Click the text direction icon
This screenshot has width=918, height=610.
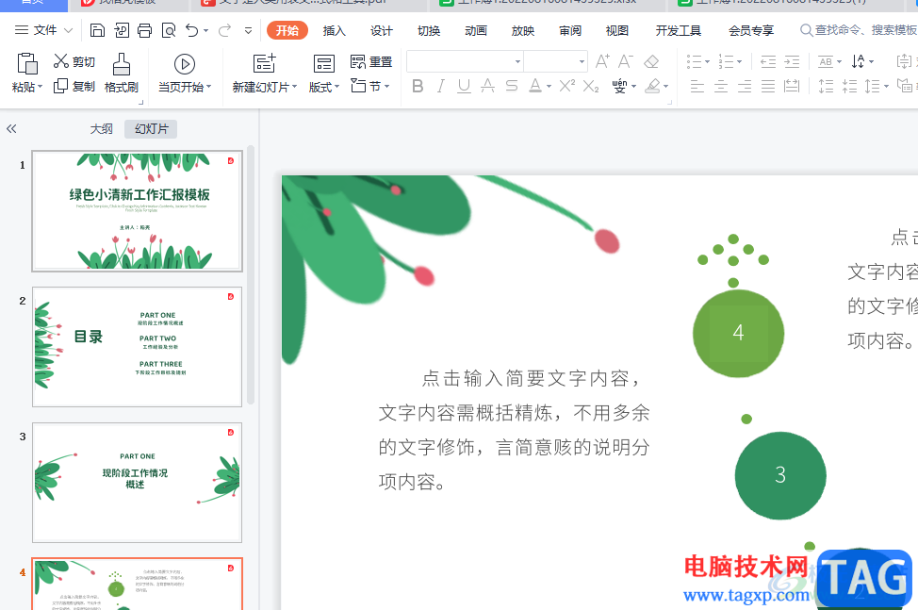coord(859,61)
